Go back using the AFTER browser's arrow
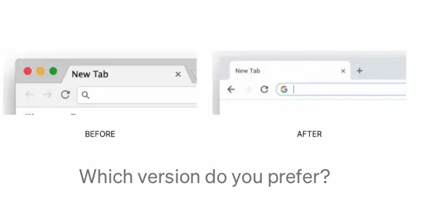The height and width of the screenshot is (223, 435). [x=231, y=89]
